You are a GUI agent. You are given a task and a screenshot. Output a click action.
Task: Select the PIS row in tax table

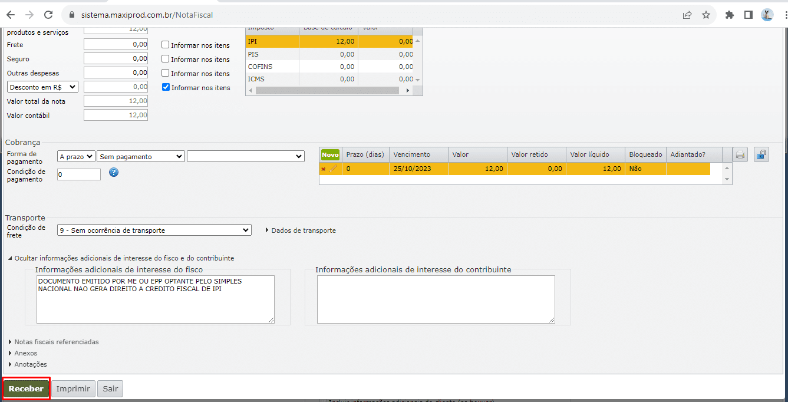(329, 54)
